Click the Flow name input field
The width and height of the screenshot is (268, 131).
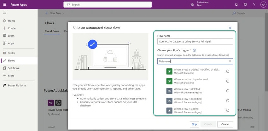[195, 42]
